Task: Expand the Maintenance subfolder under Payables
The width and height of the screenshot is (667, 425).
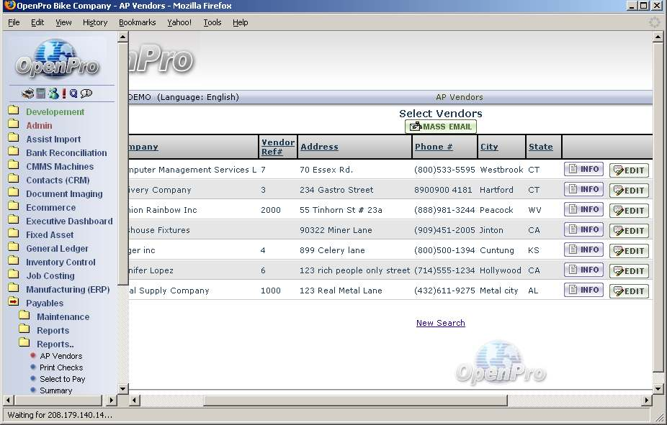Action: tap(63, 316)
